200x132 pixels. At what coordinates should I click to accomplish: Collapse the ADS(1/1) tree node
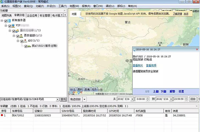[18, 41]
